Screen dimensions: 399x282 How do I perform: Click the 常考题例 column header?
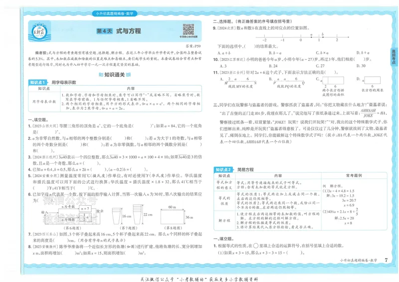tap(354, 176)
